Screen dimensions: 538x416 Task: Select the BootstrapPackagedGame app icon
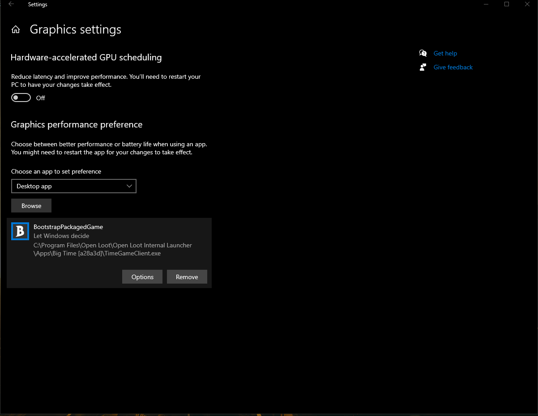20,231
